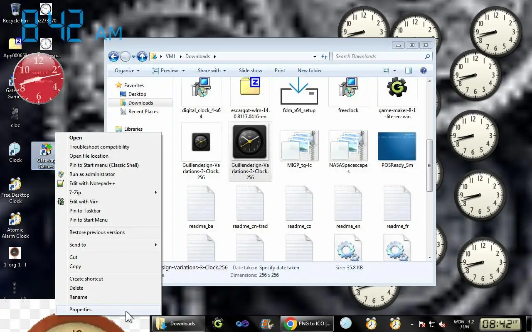This screenshot has height=332, width=532.
Task: Open the recent pages dropdown arrow
Action: [x=134, y=56]
